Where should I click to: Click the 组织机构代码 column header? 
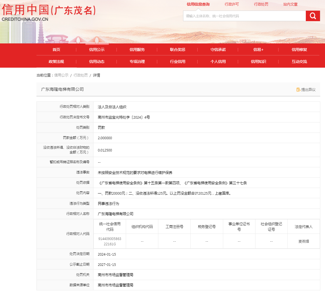142,227
